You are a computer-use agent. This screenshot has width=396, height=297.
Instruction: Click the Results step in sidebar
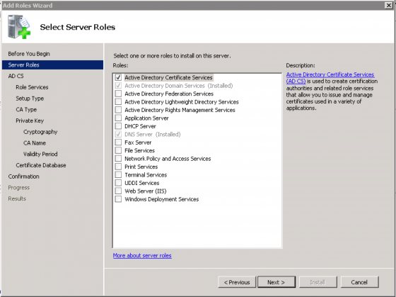(x=17, y=198)
